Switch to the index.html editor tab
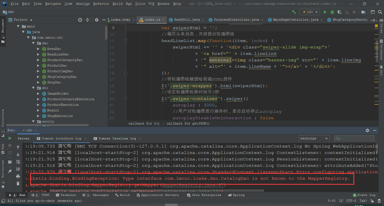This screenshot has width=384, height=206. click(x=120, y=20)
